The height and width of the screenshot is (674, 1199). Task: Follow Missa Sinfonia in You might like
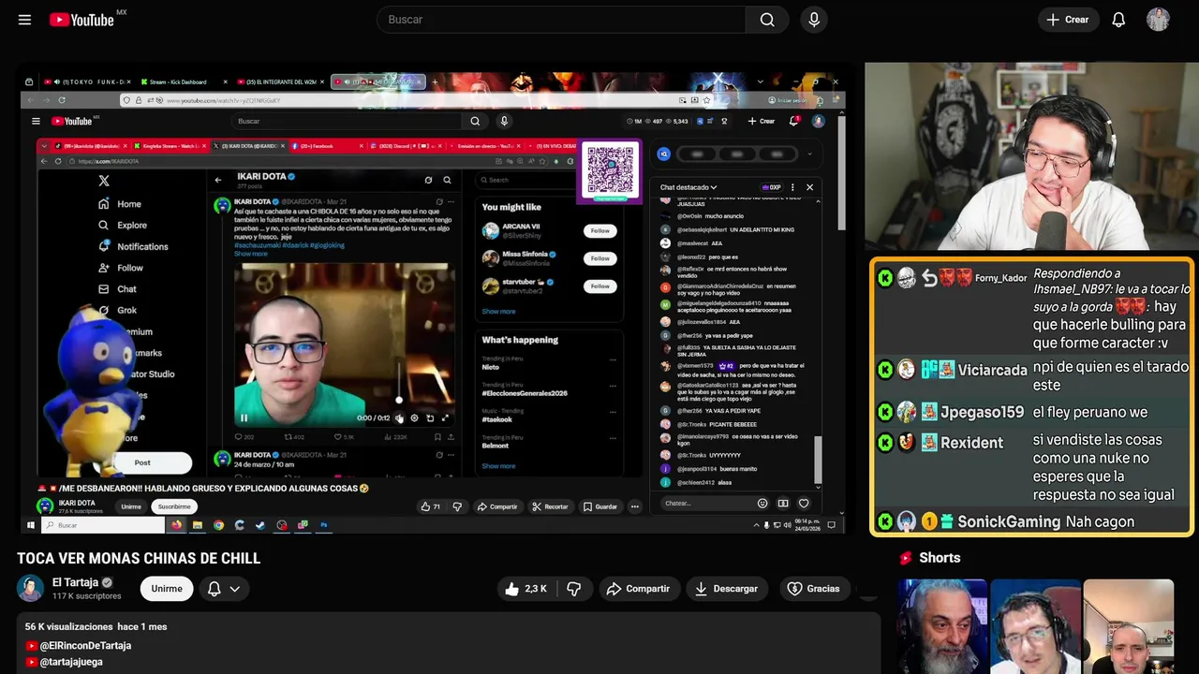click(x=599, y=258)
